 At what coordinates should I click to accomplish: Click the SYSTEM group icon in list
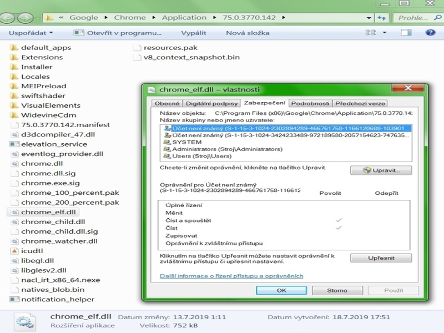(167, 142)
